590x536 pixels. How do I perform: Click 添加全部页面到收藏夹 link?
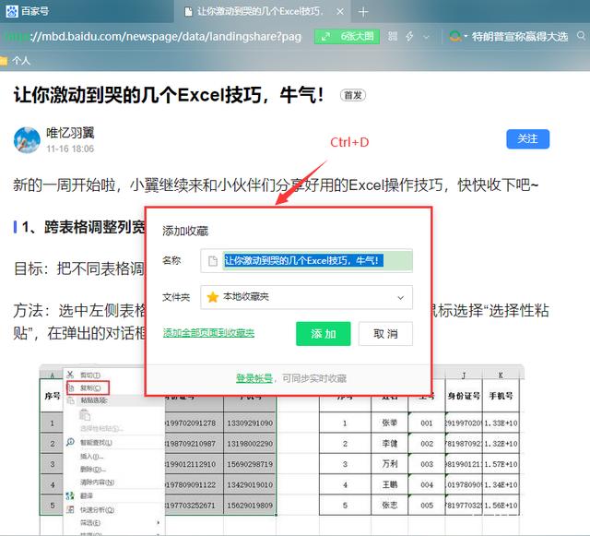(x=208, y=333)
